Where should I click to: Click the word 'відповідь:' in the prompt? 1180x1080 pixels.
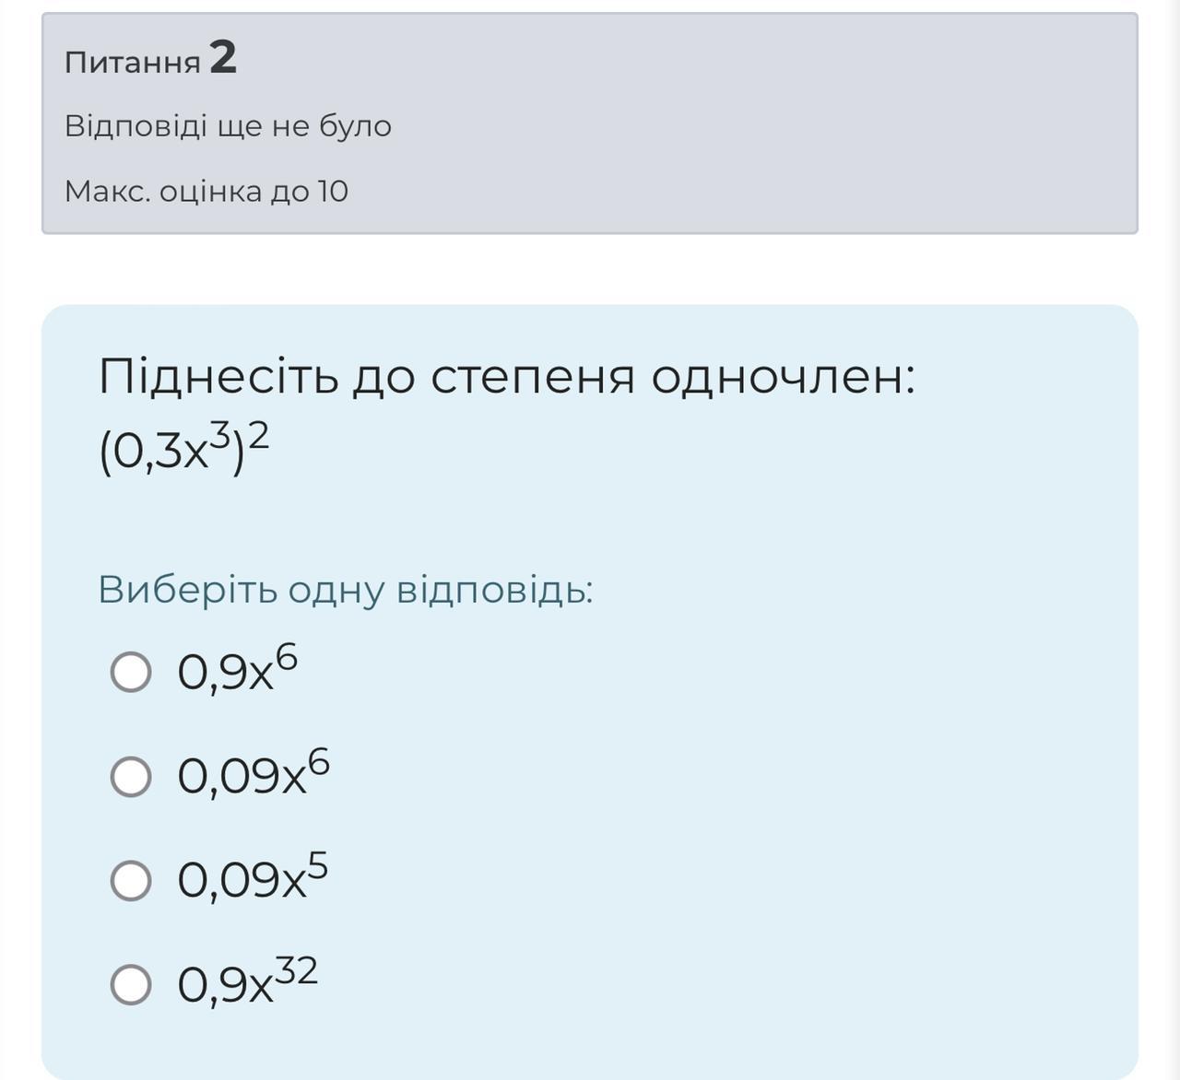coord(494,590)
